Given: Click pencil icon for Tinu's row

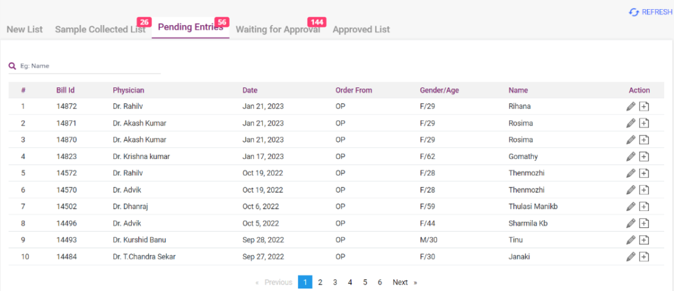Looking at the screenshot, I should [x=631, y=240].
